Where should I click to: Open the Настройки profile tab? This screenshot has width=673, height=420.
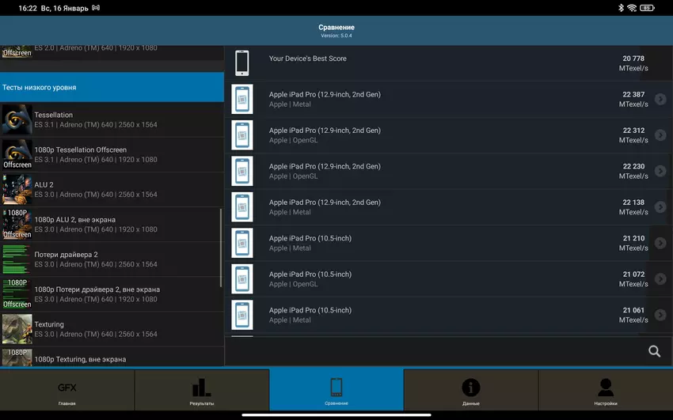[x=606, y=391]
